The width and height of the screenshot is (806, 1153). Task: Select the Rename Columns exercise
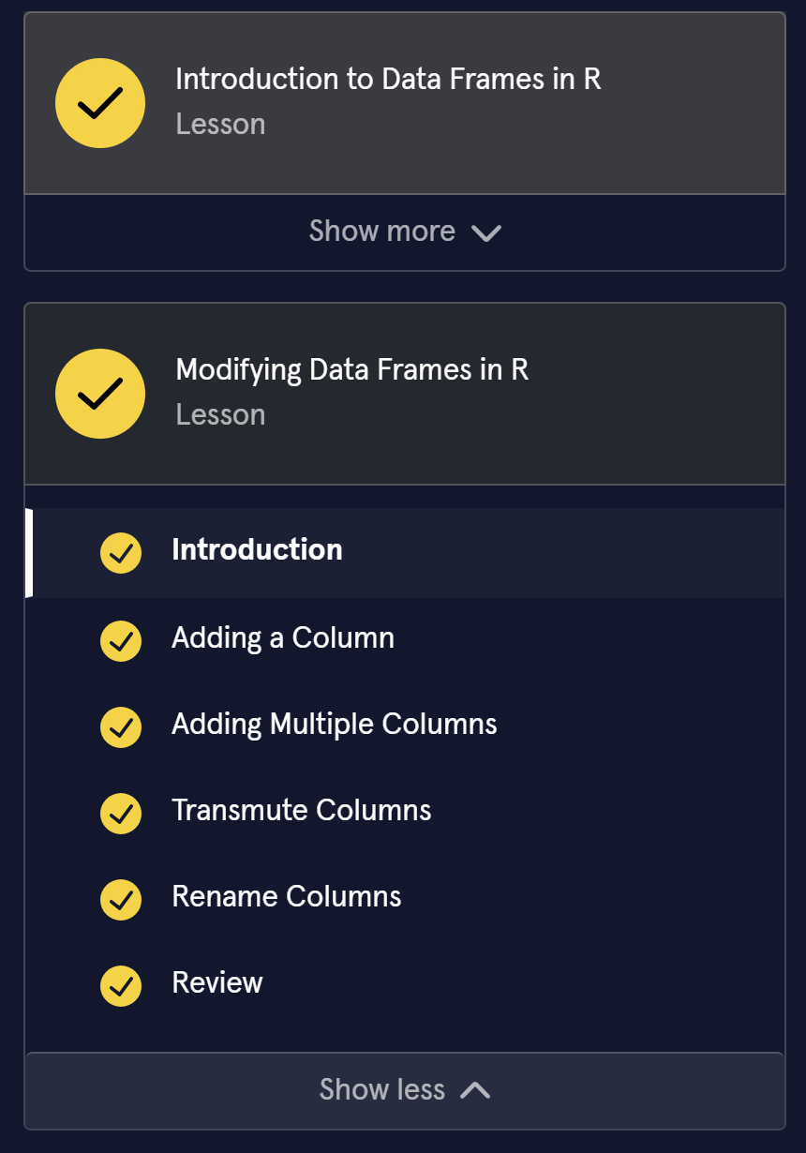tap(287, 897)
